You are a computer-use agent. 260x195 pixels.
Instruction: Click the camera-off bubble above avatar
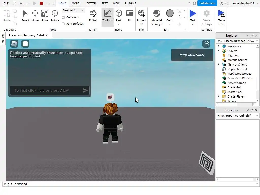pyautogui.click(x=110, y=97)
